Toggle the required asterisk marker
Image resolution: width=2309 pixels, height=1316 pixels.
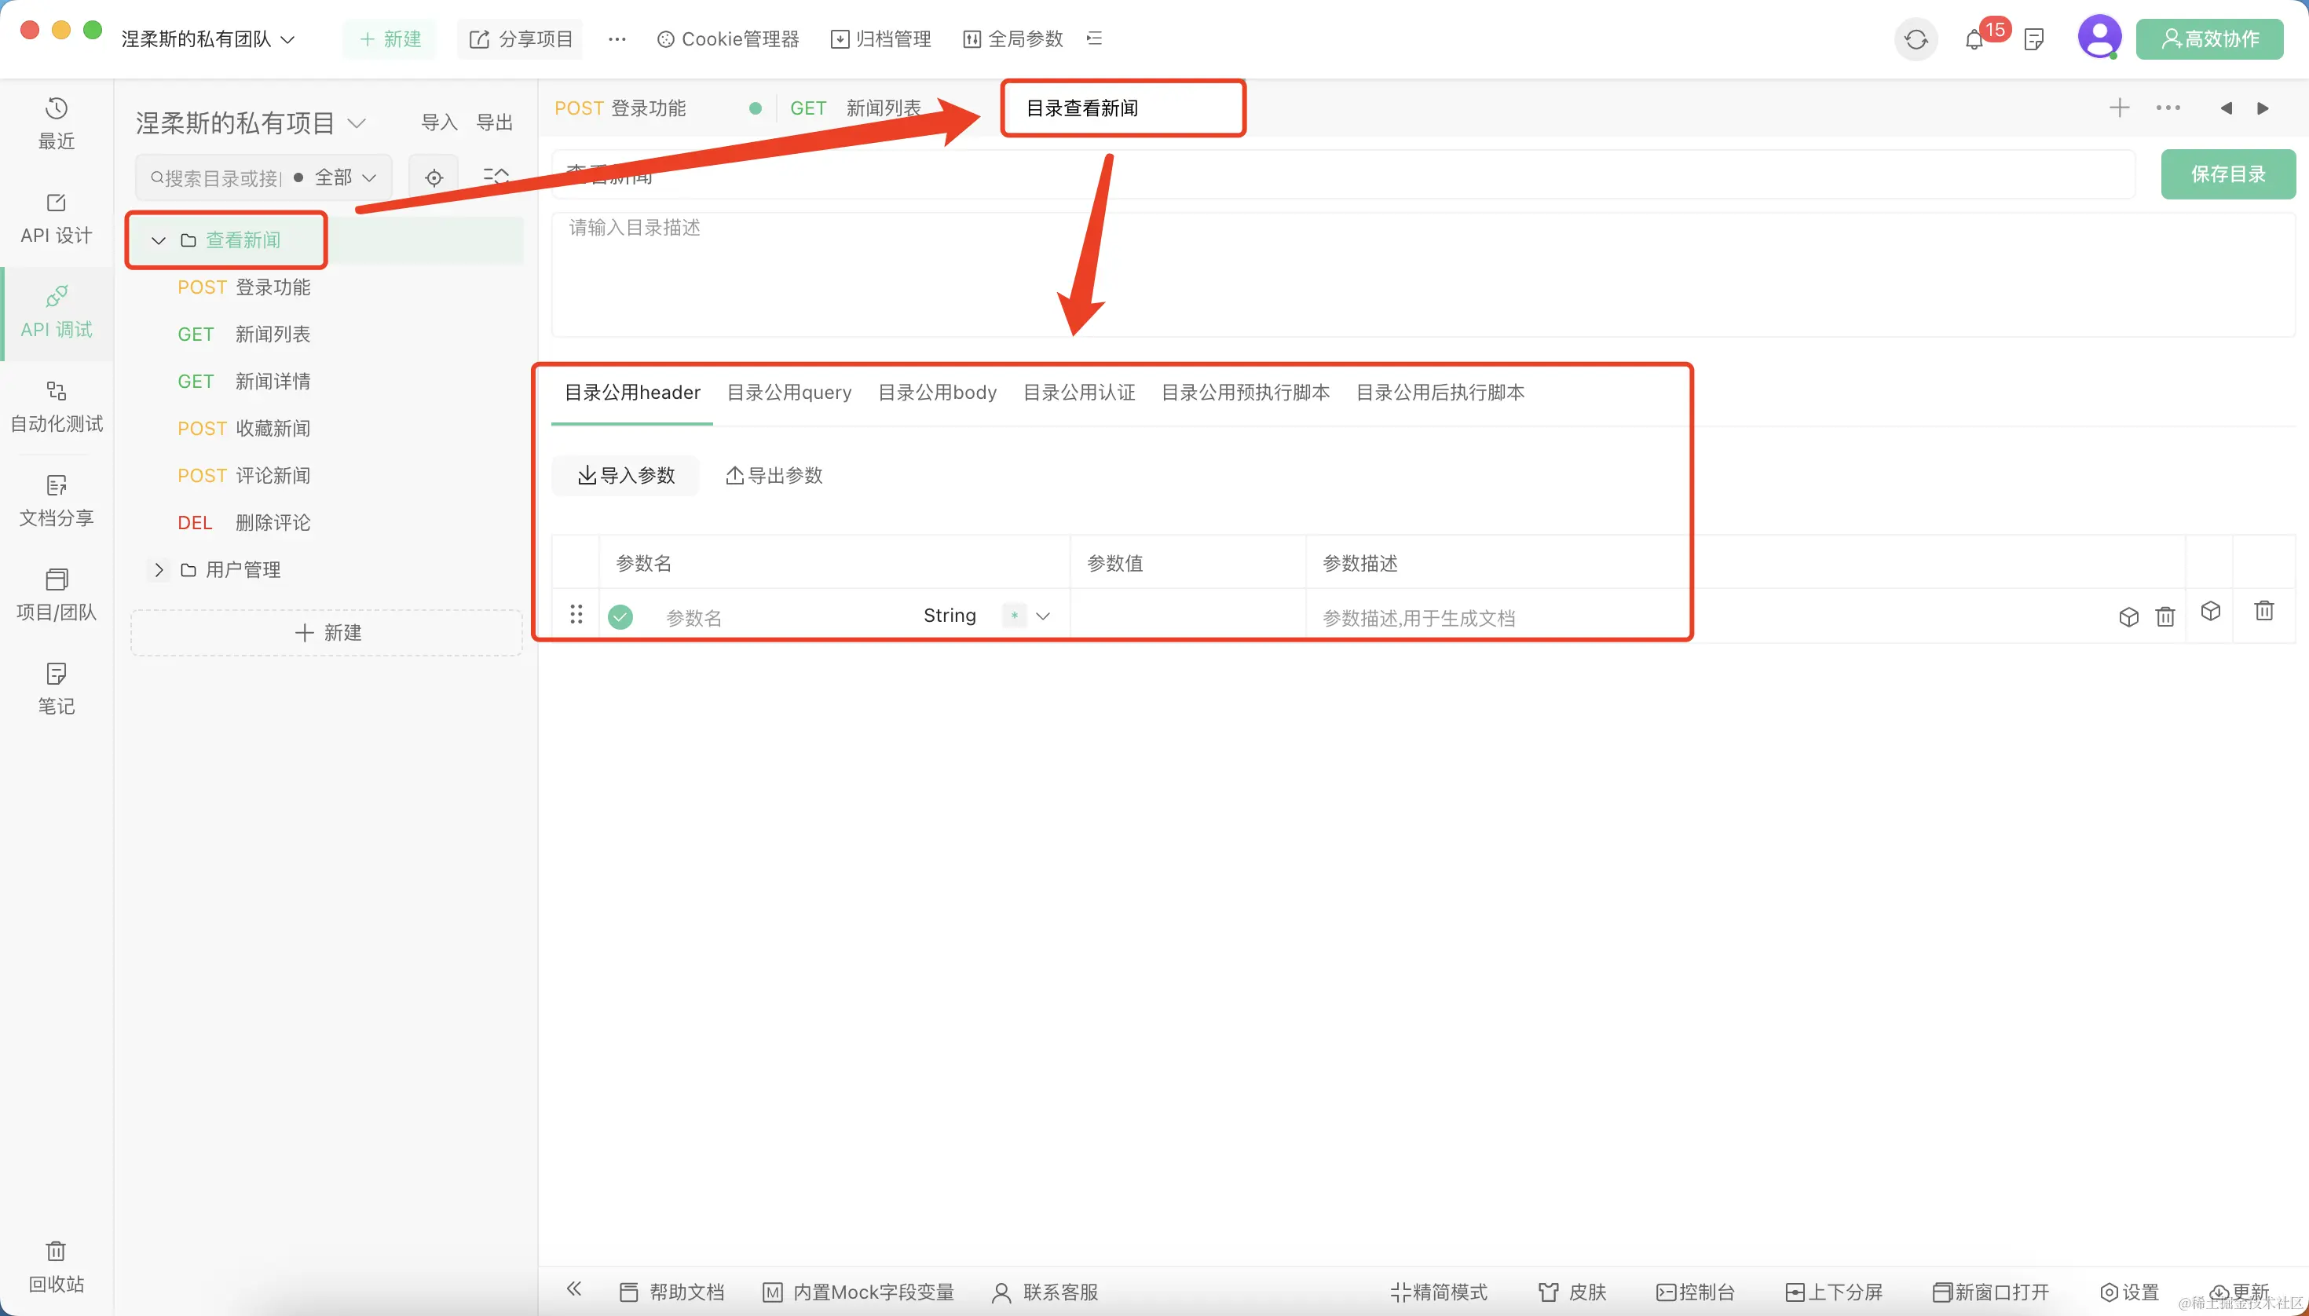[1015, 616]
